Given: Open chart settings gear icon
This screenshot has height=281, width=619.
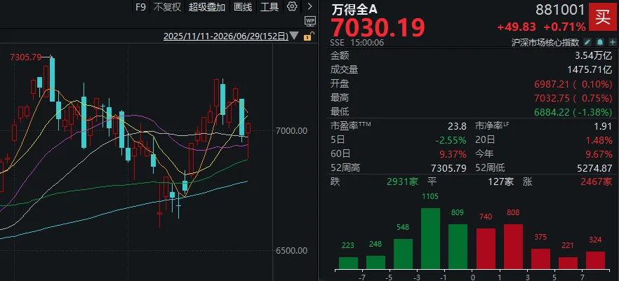Looking at the screenshot, I should (292, 6).
